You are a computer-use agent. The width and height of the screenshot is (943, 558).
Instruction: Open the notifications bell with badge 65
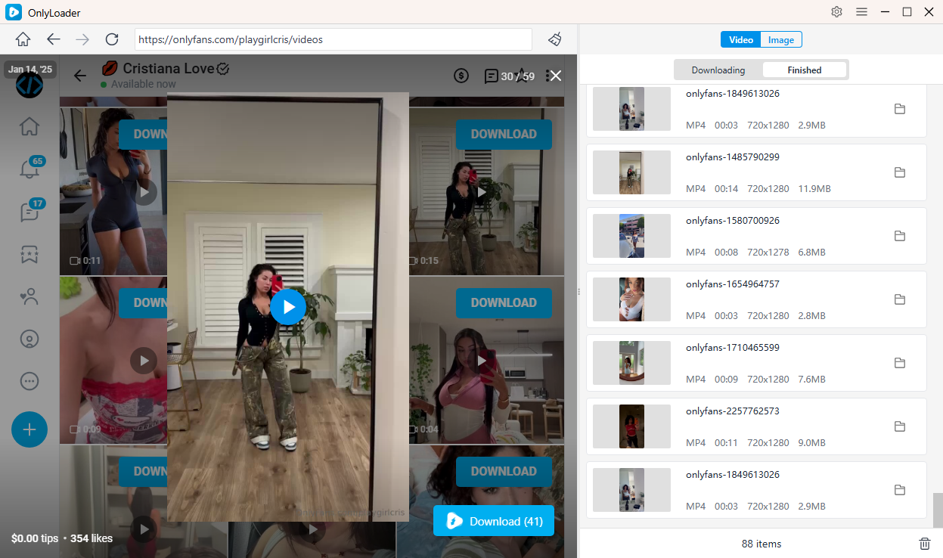pyautogui.click(x=29, y=170)
